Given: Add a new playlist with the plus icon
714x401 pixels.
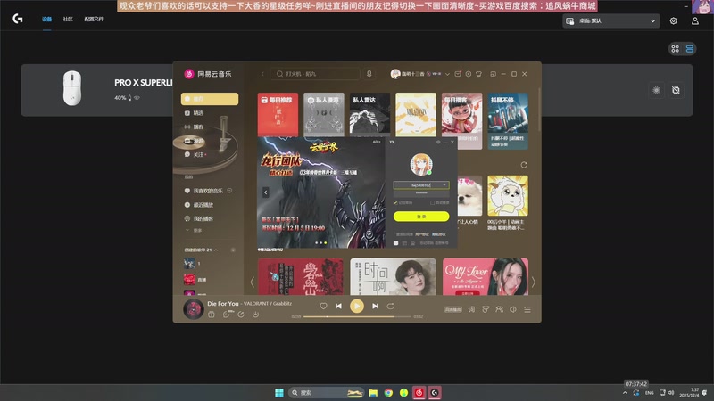Looking at the screenshot, I should coord(233,250).
